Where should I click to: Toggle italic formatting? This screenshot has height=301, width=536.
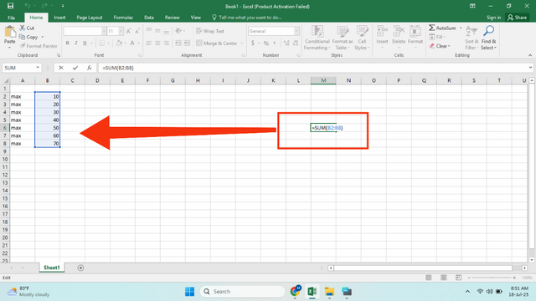76,43
